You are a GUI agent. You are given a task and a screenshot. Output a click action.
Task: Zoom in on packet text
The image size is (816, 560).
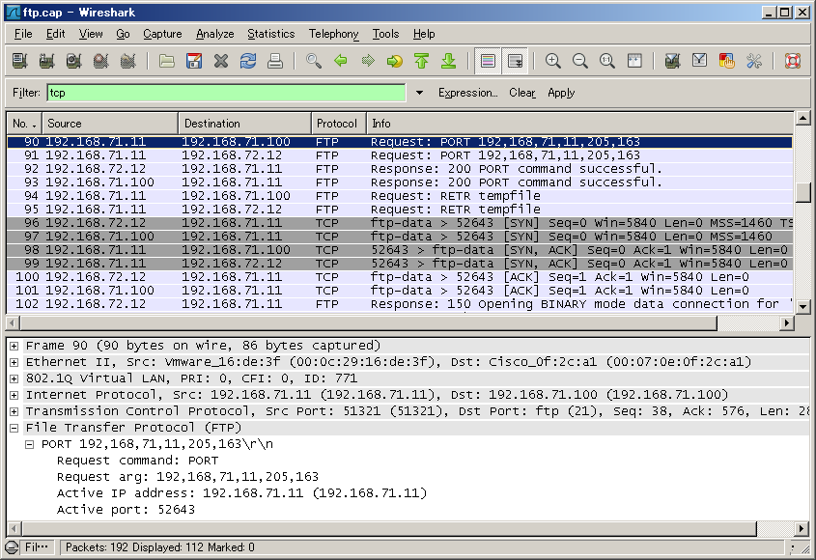552,61
